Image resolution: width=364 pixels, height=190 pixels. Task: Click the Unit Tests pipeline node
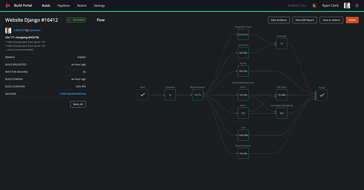coord(243,53)
